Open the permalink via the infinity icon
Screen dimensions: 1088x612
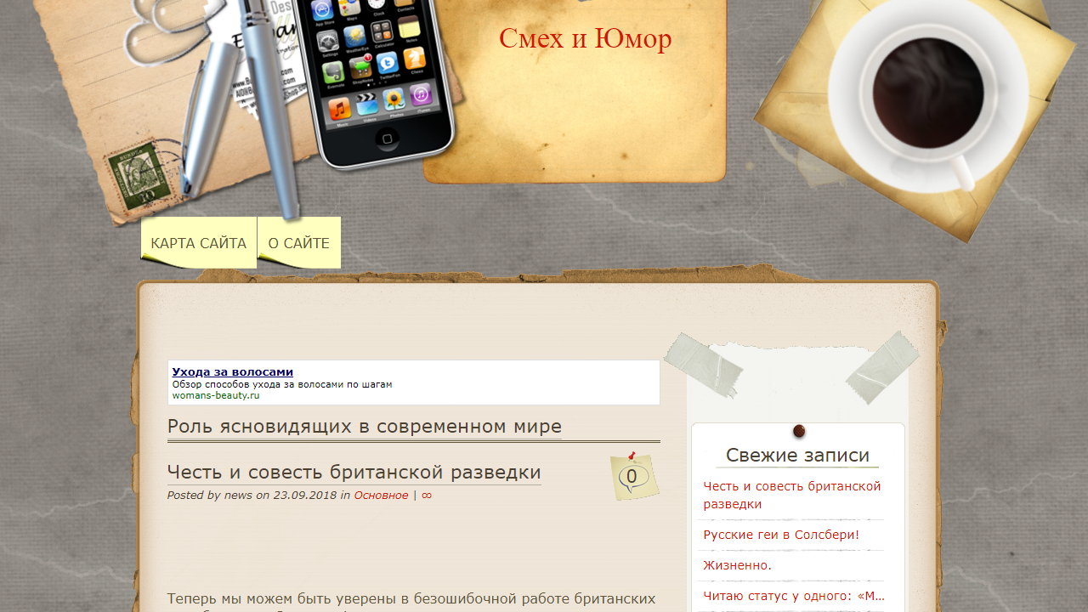[427, 495]
